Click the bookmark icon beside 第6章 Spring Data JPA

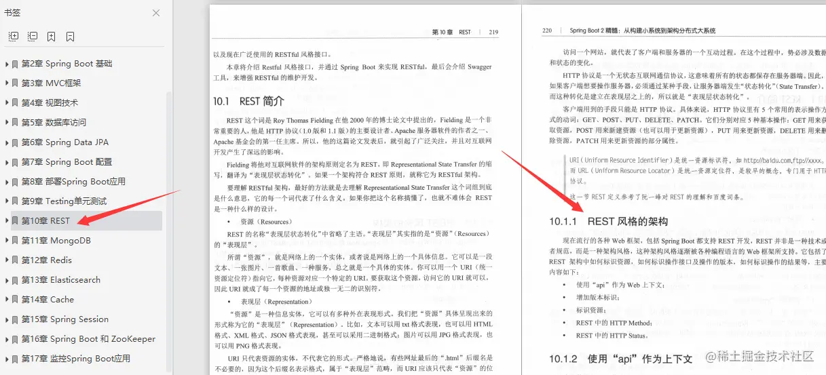(x=15, y=142)
